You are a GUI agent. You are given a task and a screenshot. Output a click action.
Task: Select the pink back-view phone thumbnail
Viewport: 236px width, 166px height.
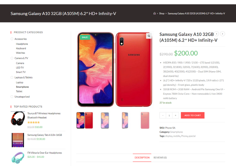click(145, 120)
